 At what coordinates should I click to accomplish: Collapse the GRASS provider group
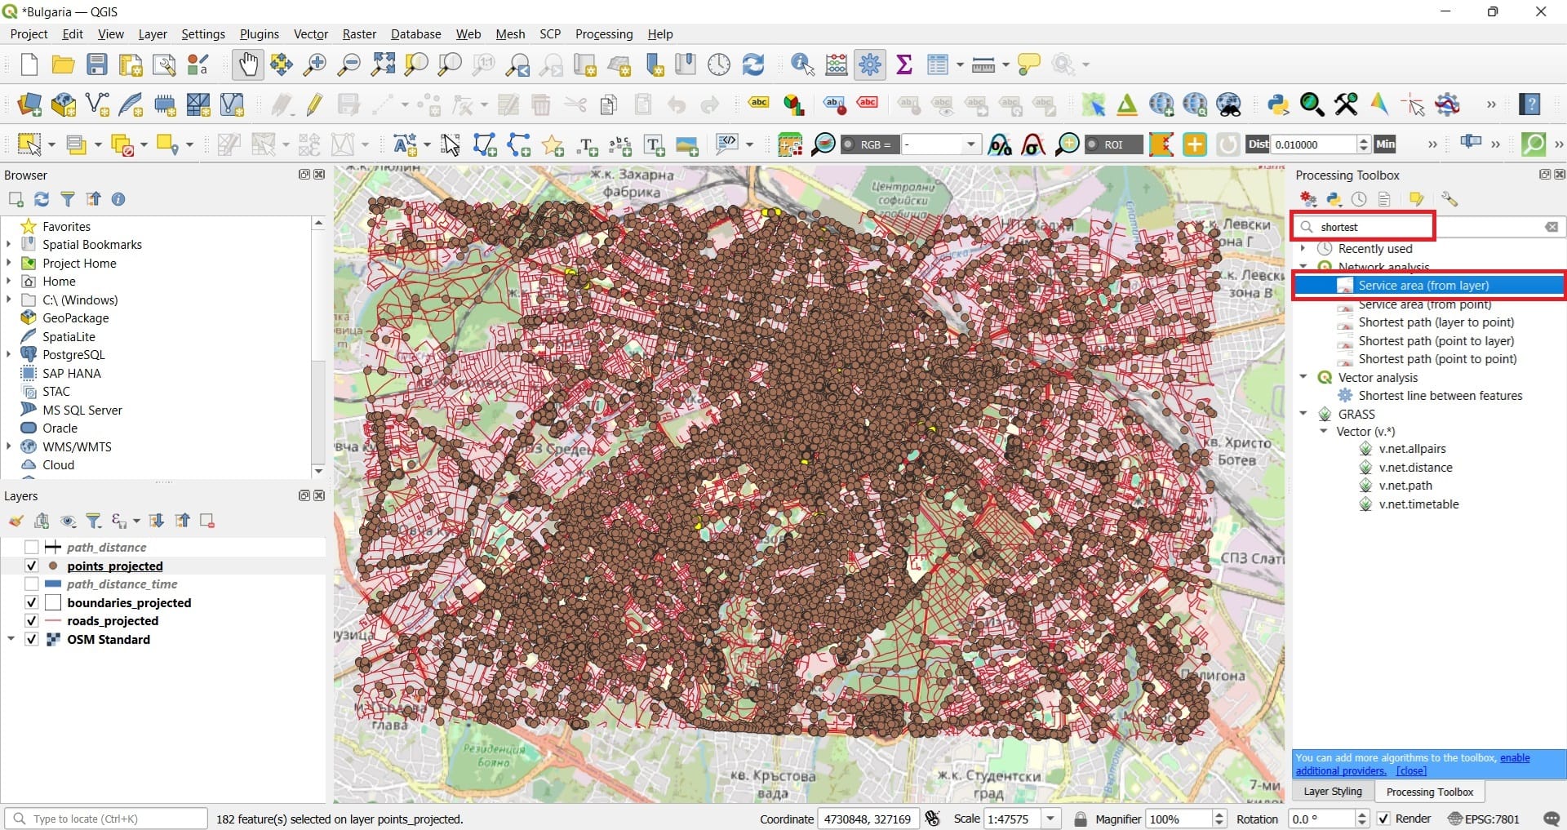[1303, 414]
